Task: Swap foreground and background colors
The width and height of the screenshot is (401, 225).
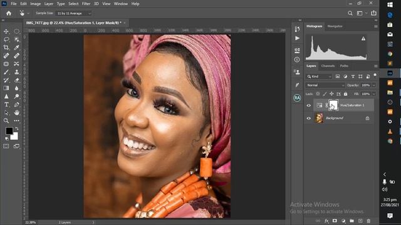Action: click(x=17, y=128)
